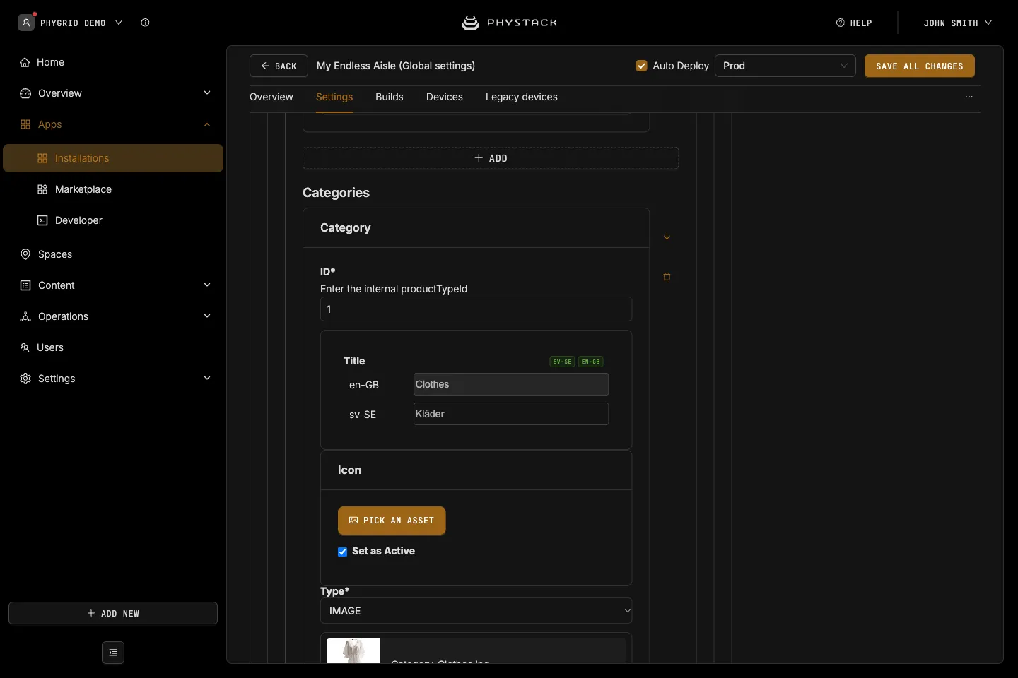Click the Phystack logo in header
Image resolution: width=1018 pixels, height=678 pixels.
[509, 23]
